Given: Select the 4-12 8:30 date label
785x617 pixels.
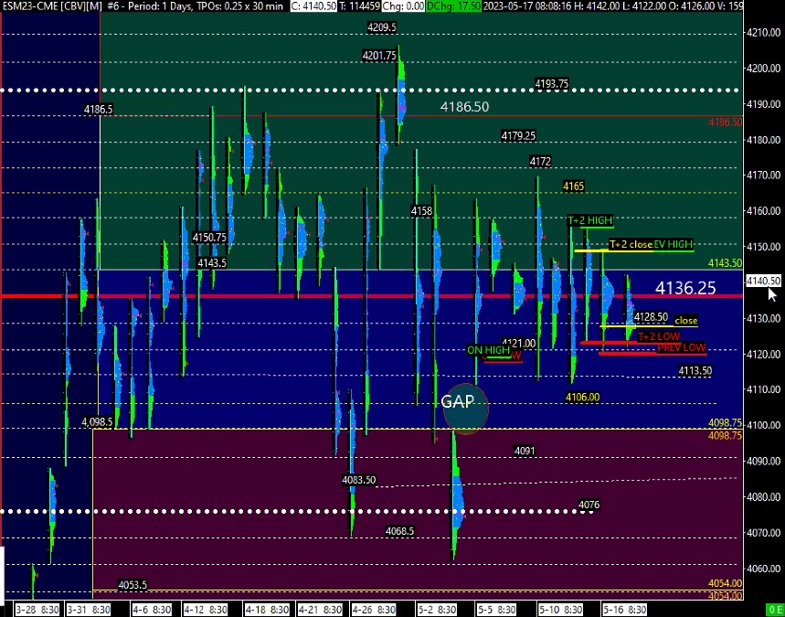Looking at the screenshot, I should click(206, 610).
